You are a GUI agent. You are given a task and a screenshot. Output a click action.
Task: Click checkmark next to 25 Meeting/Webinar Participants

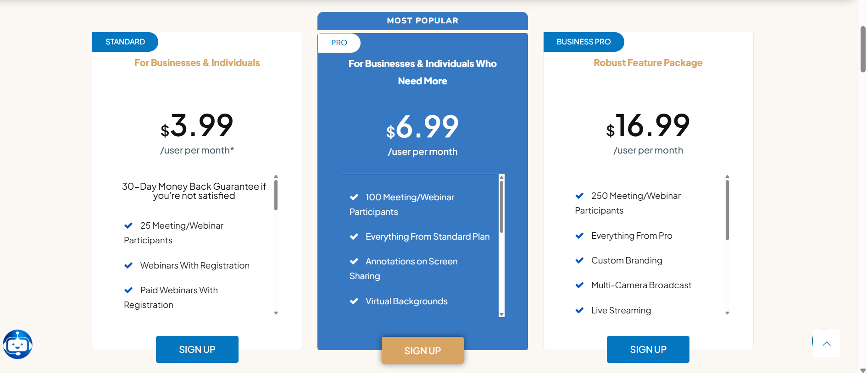coord(128,225)
